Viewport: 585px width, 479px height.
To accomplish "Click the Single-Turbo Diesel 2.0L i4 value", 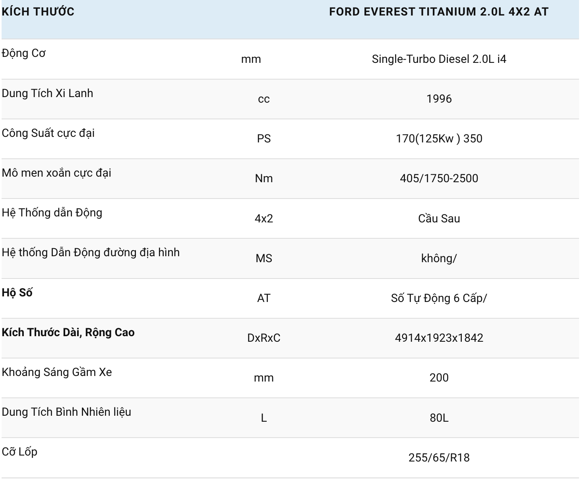I will point(439,59).
